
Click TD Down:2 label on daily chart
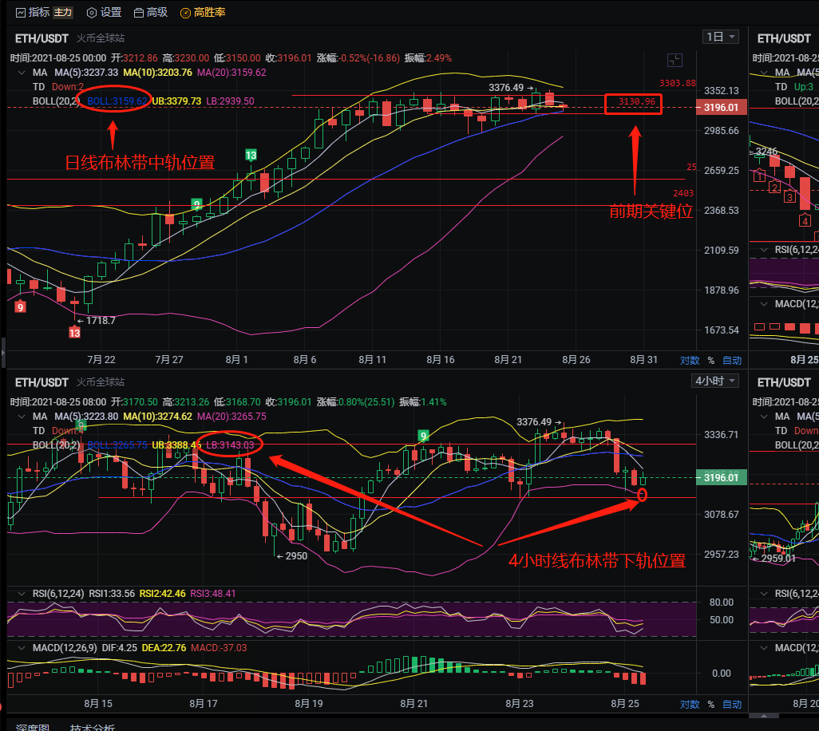click(x=58, y=87)
